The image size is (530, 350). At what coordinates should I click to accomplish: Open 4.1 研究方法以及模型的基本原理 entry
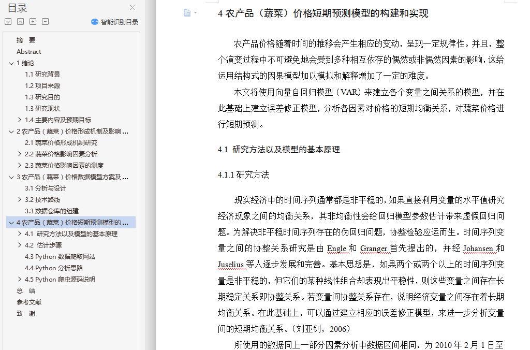pos(71,234)
